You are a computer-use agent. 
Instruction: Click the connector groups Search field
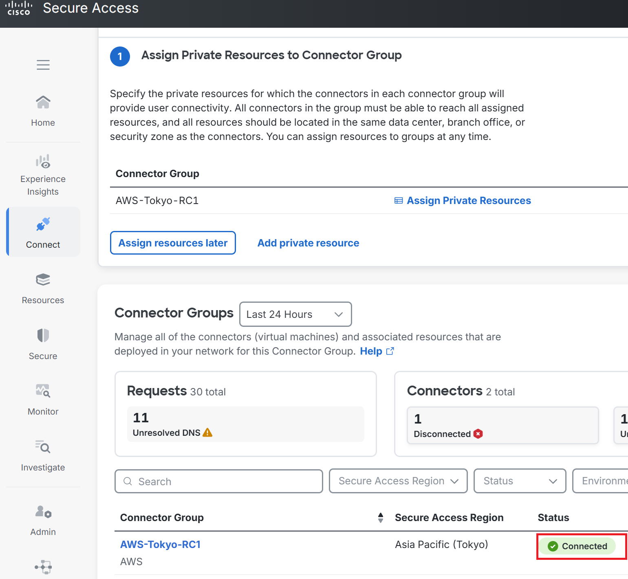(219, 481)
